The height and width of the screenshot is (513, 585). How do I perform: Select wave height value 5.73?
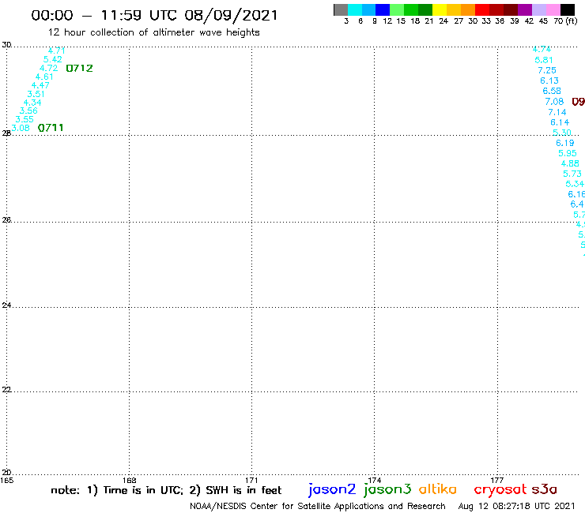tap(572, 174)
